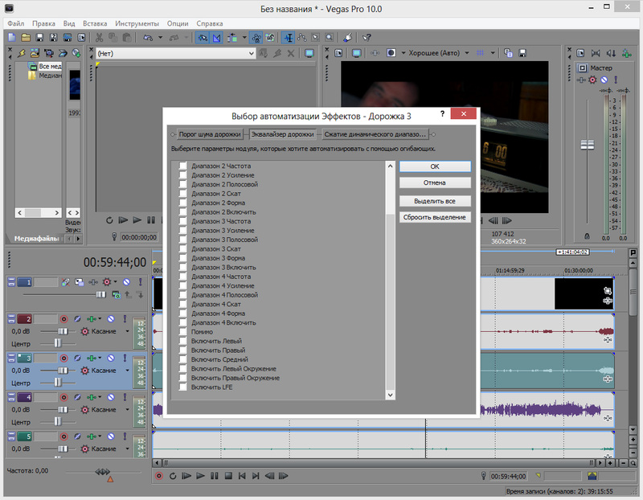Check the "Диапазон 2 Частота" checkbox

(x=182, y=166)
